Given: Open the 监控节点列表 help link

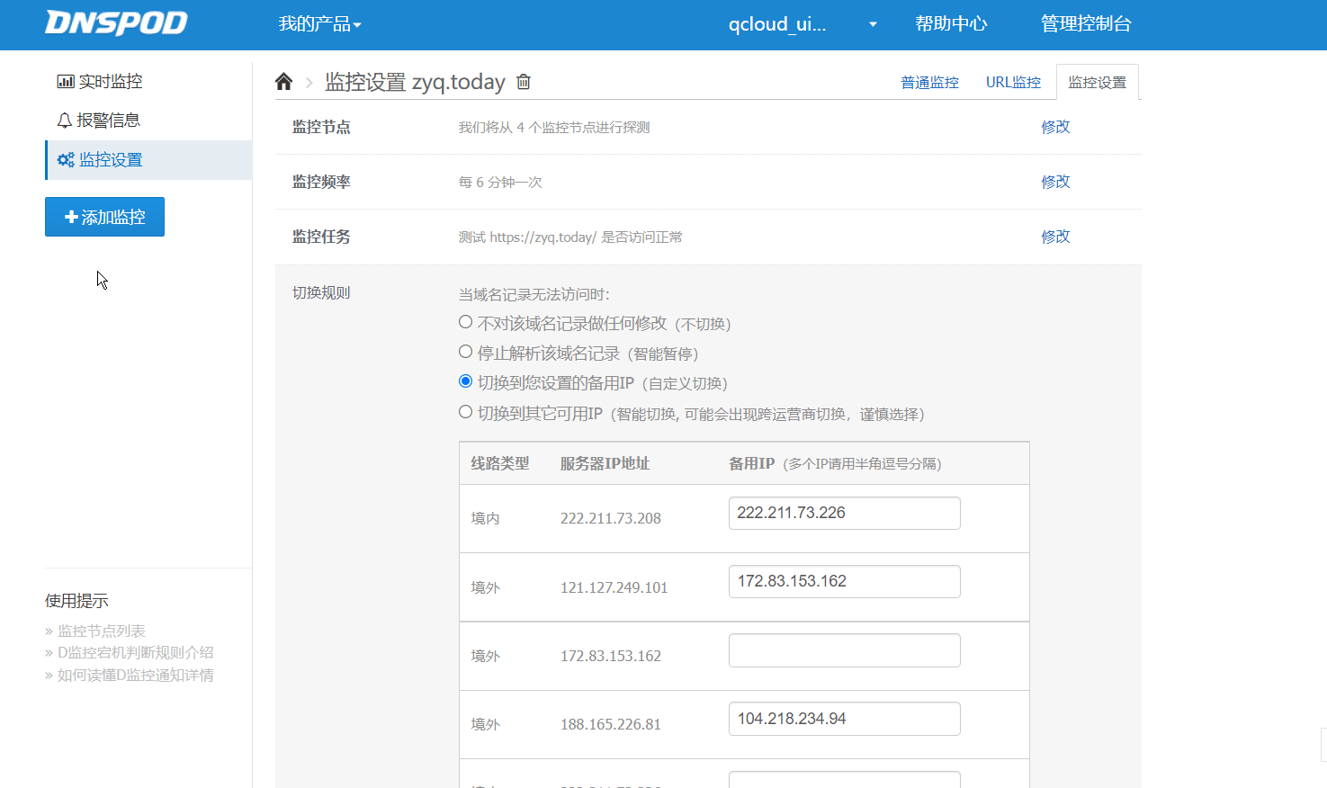Looking at the screenshot, I should click(101, 630).
